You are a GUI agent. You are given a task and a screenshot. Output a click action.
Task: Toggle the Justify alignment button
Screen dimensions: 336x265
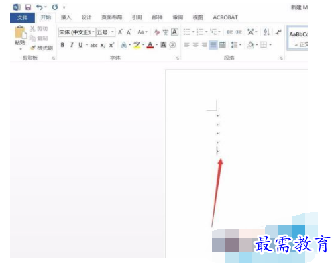pos(213,45)
